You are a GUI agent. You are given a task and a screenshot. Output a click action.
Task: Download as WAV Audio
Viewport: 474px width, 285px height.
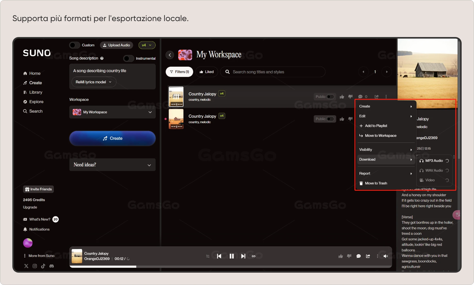pyautogui.click(x=434, y=171)
